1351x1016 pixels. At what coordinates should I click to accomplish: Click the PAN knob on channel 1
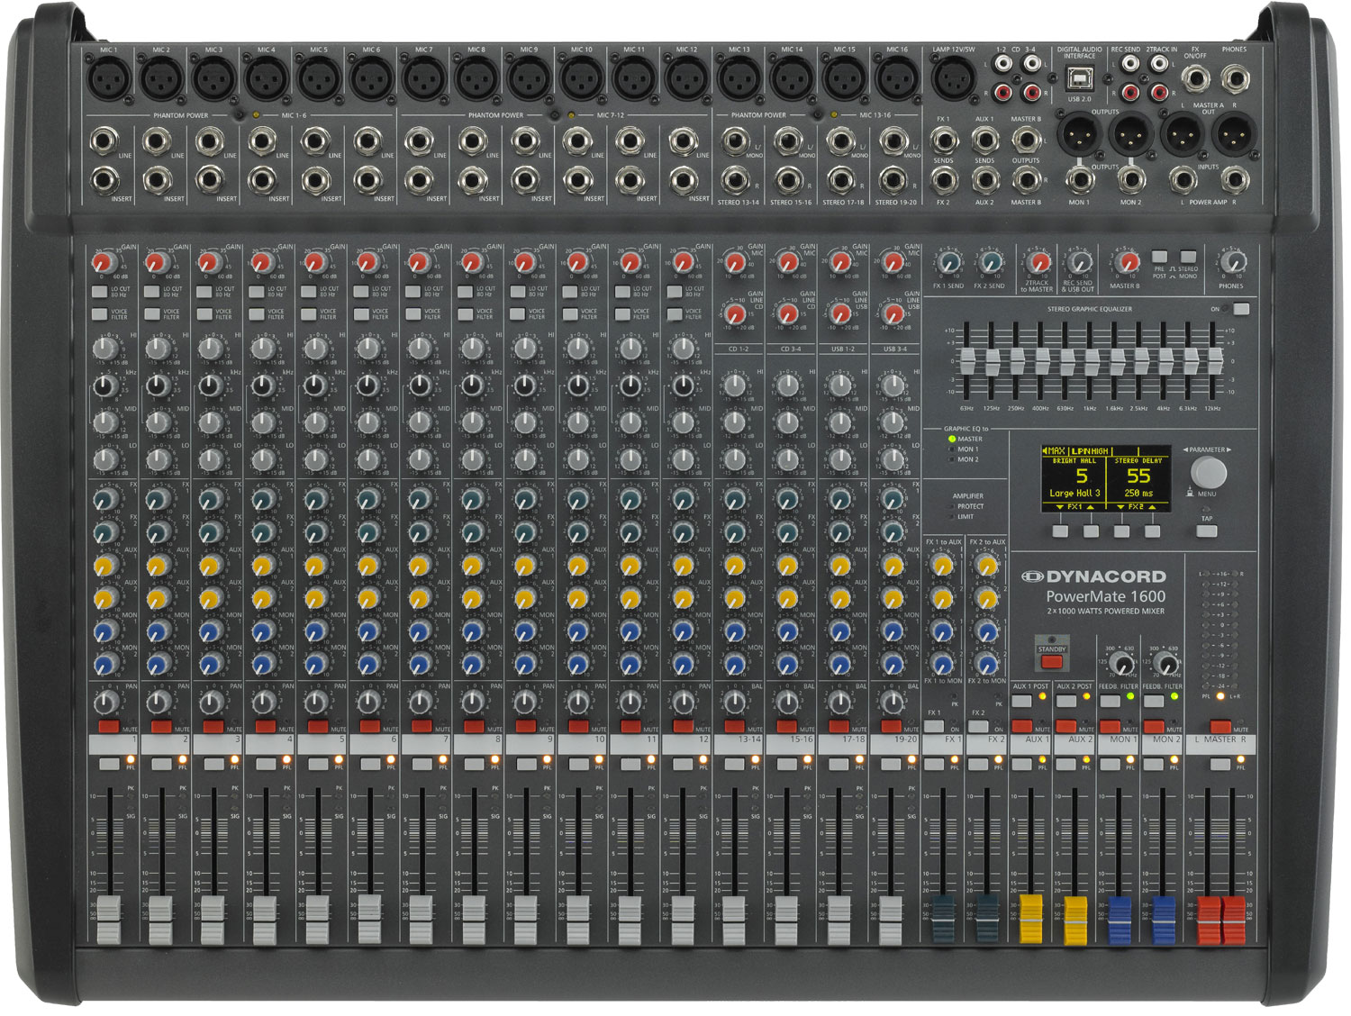[x=105, y=700]
